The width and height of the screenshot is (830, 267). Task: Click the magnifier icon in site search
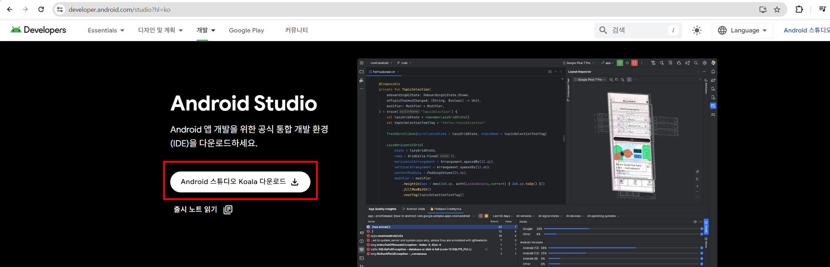(603, 30)
